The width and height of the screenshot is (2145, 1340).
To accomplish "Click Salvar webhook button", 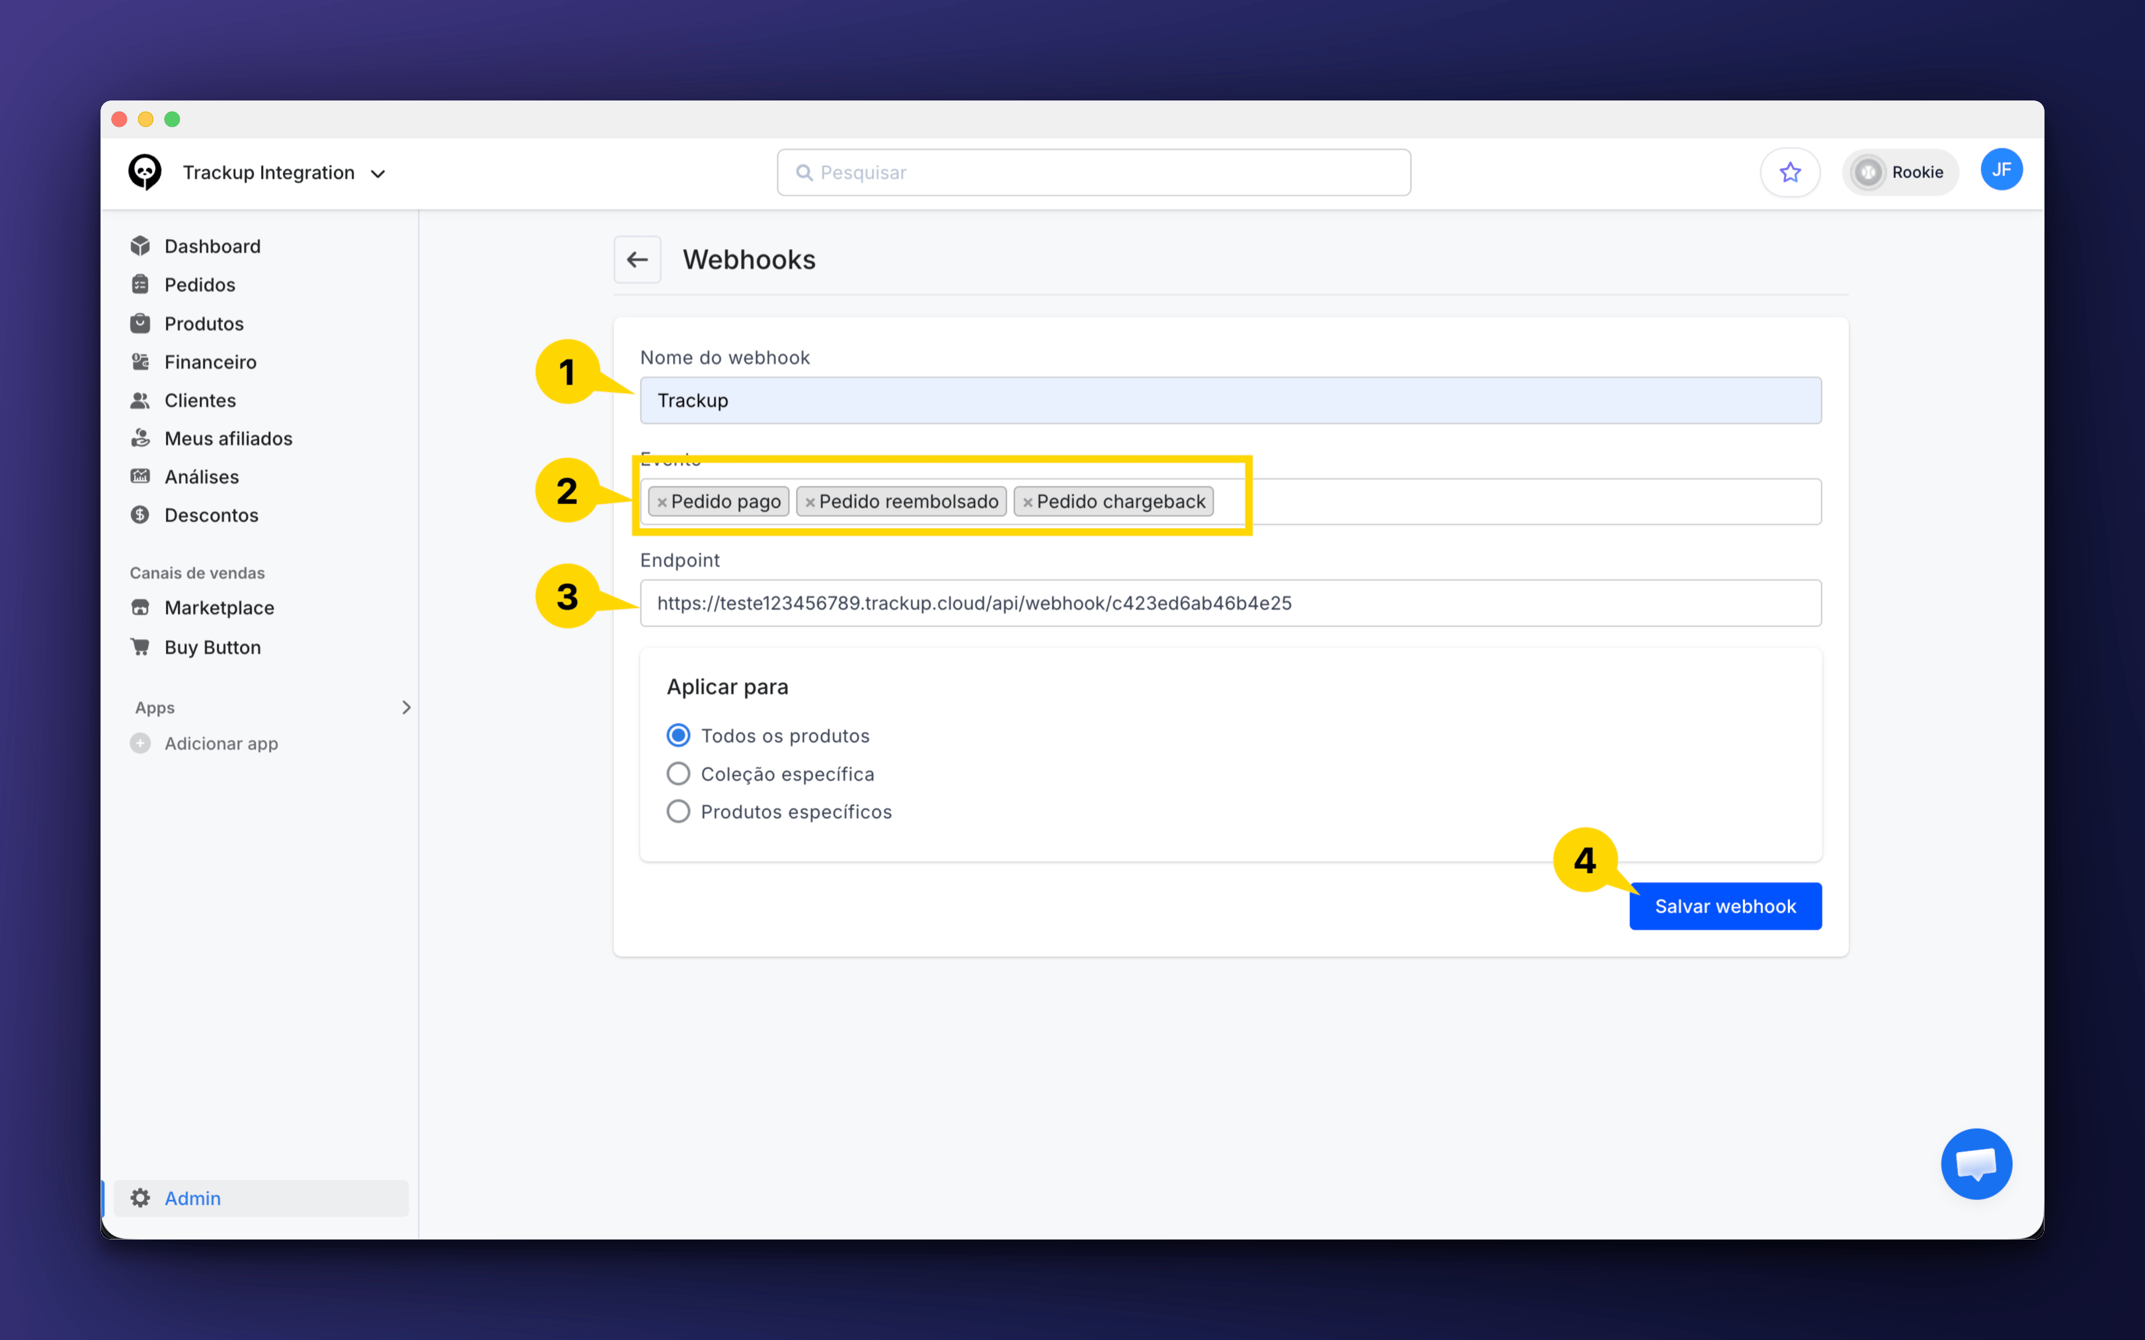I will (1725, 906).
